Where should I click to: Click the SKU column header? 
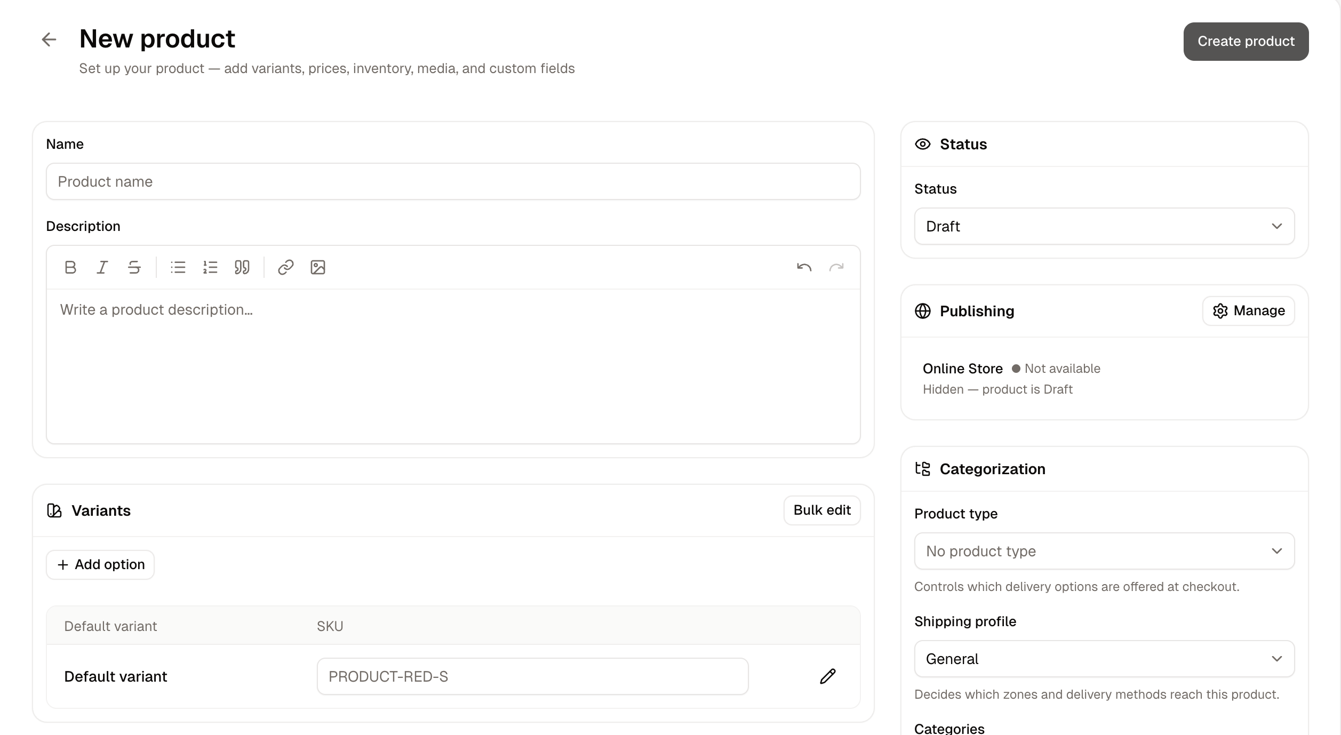[330, 626]
